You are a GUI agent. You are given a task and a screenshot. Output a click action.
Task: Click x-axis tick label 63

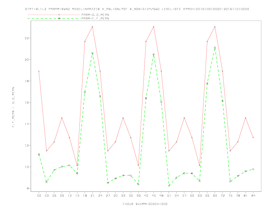point(200,196)
